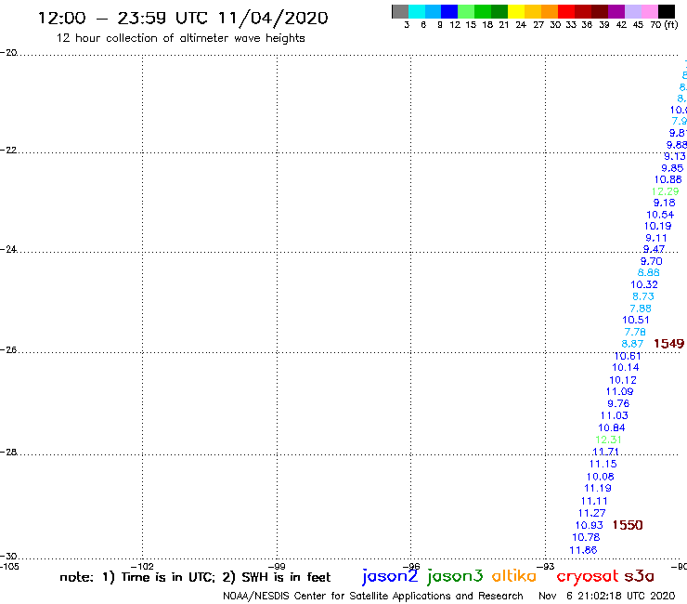Select the wave height value 10.54
This screenshot has width=687, height=604.
[x=660, y=215]
